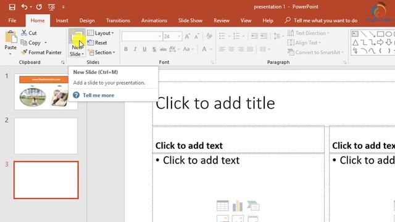Image resolution: width=395 pixels, height=222 pixels.
Task: Select slide 1 thumbnail
Action: (x=46, y=92)
